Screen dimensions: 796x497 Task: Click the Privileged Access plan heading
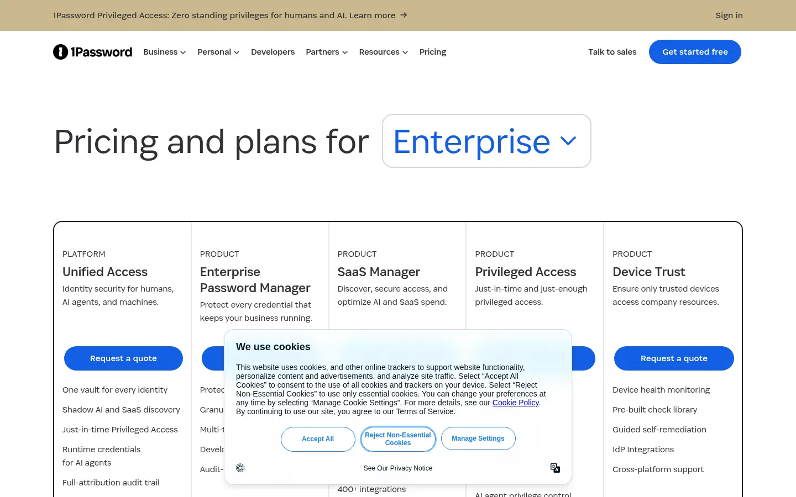(526, 272)
